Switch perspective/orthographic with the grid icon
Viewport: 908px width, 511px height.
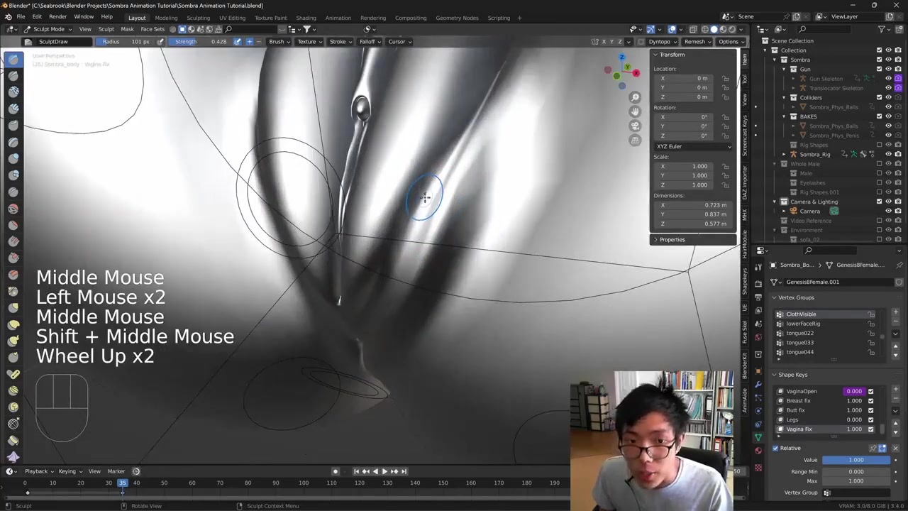point(635,140)
